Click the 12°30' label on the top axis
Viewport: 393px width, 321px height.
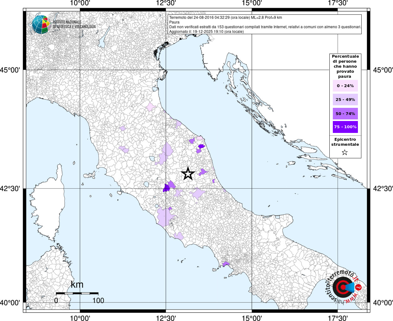[x=166, y=3]
